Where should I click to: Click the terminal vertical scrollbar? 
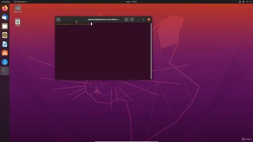coord(151,51)
